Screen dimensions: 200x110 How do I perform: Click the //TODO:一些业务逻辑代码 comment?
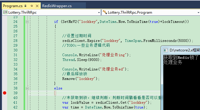86,45
